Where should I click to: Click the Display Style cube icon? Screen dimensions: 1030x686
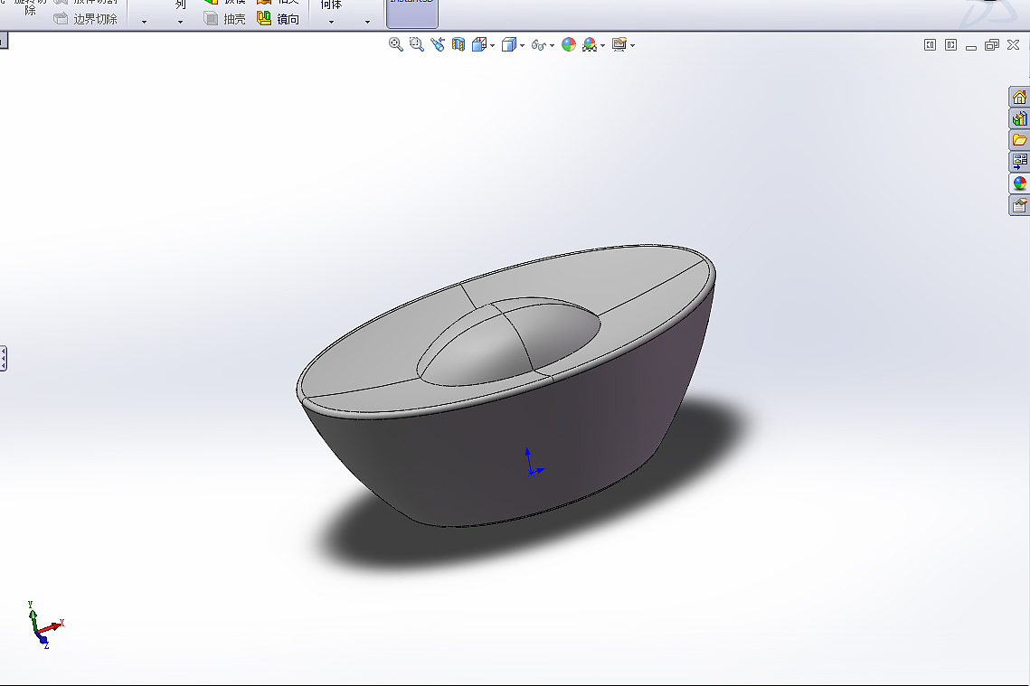tap(508, 44)
